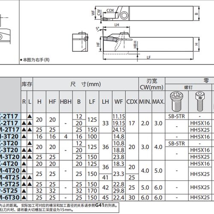This screenshot has width=214, height=214.
Task: Click the WF value 29.8
Action: pos(119,191)
